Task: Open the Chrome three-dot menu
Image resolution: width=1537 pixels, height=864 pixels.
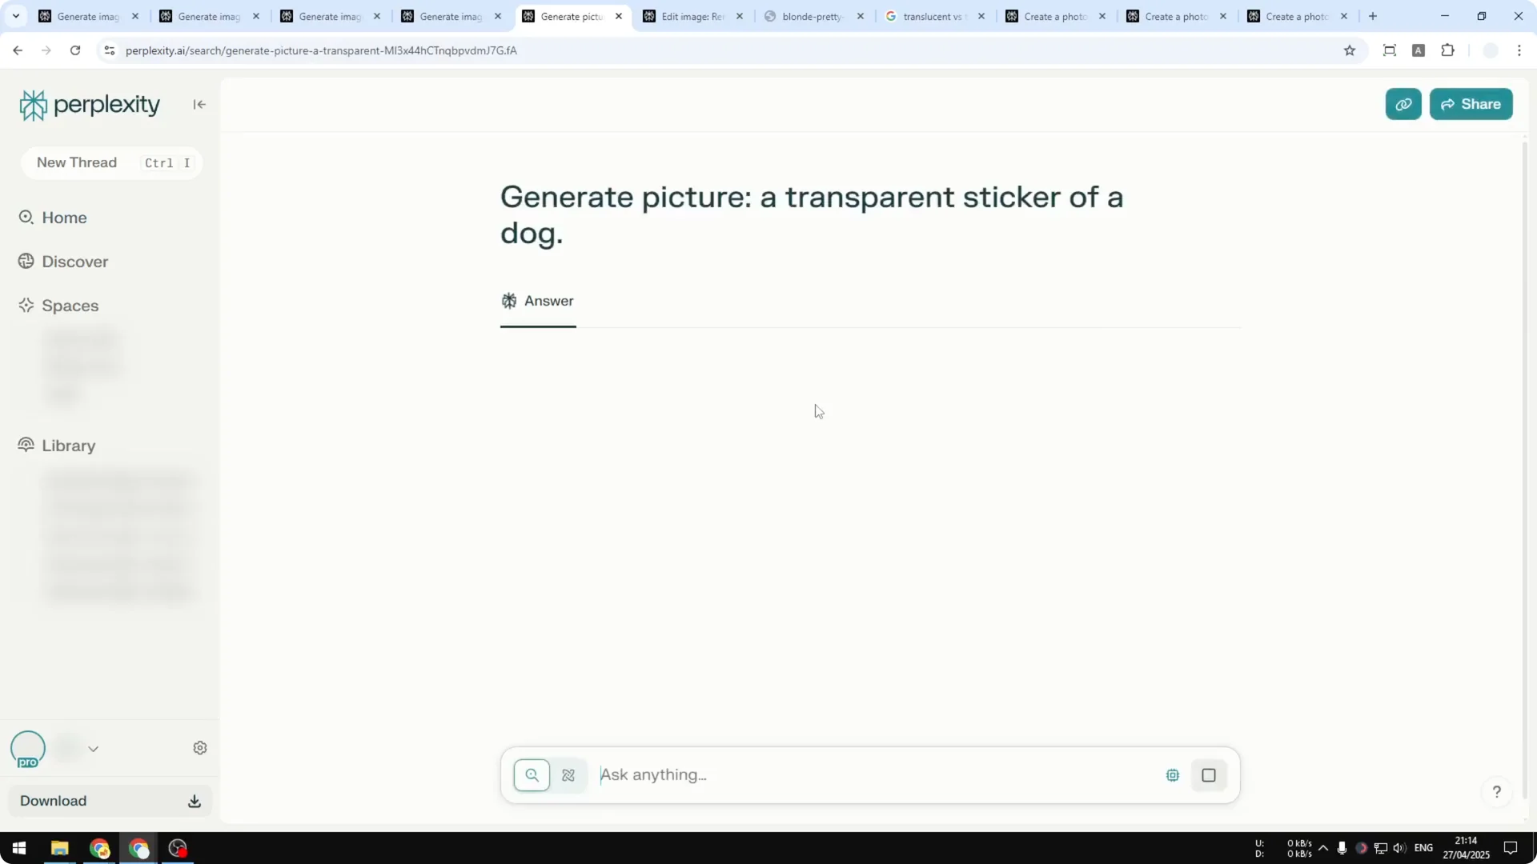Action: click(x=1520, y=50)
